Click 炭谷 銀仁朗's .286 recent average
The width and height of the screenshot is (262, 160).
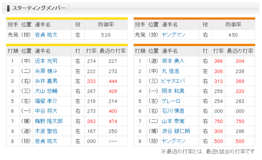coord(240,131)
